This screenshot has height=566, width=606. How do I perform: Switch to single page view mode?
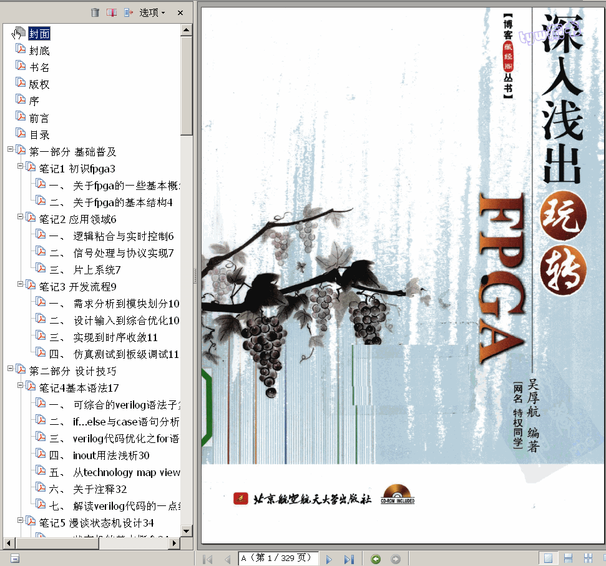[548, 559]
